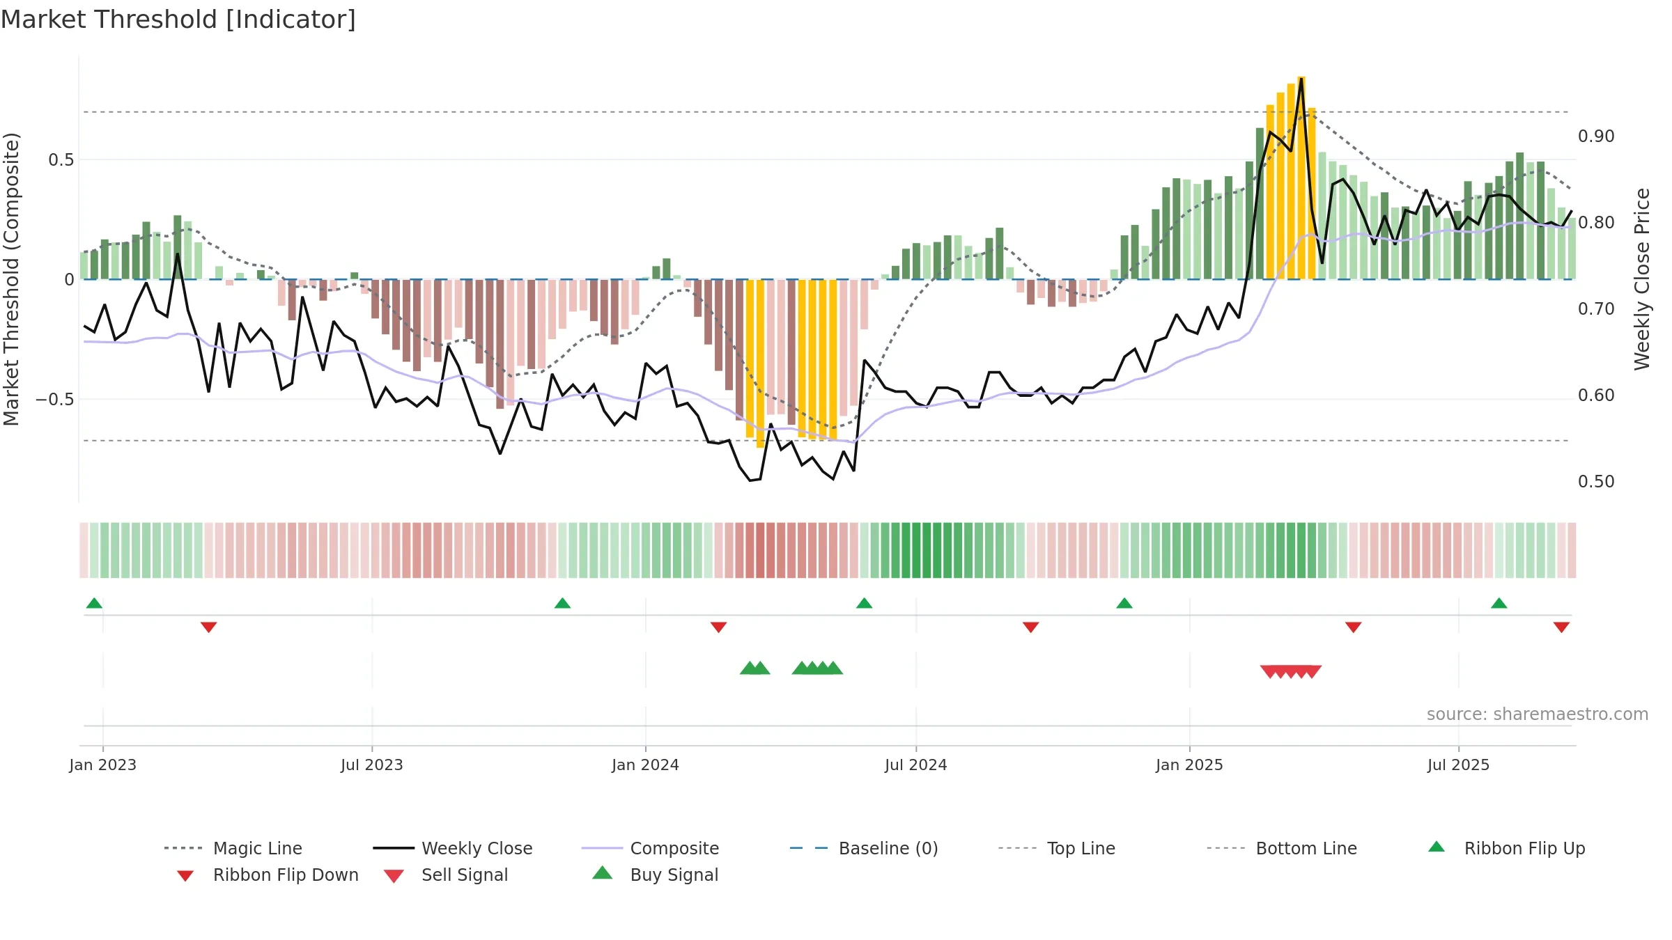Click the Jul 2025 x-axis label
Image resolution: width=1672 pixels, height=940 pixels.
[1458, 765]
